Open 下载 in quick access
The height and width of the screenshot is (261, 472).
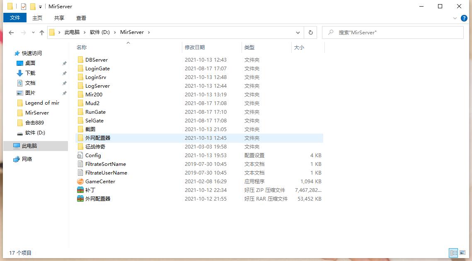(30, 73)
